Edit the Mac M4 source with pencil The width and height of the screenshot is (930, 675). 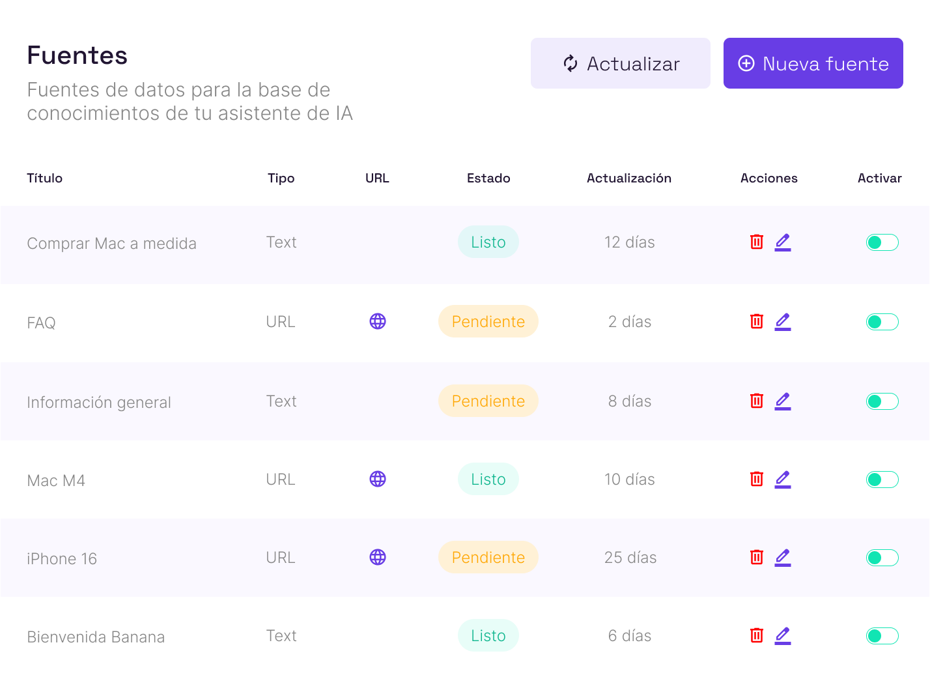(783, 479)
